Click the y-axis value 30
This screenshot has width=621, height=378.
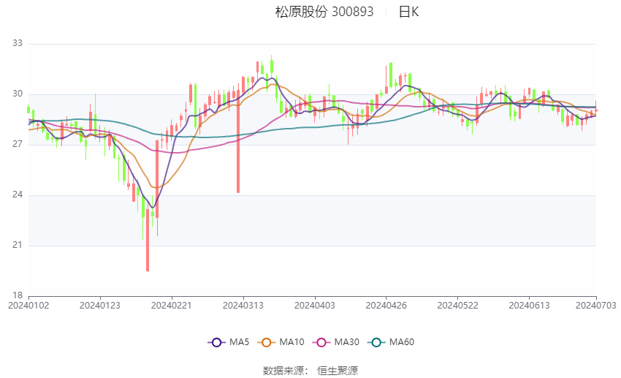18,94
